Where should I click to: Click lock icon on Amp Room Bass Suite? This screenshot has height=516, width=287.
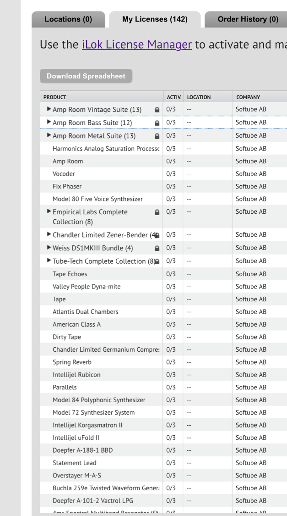[157, 123]
